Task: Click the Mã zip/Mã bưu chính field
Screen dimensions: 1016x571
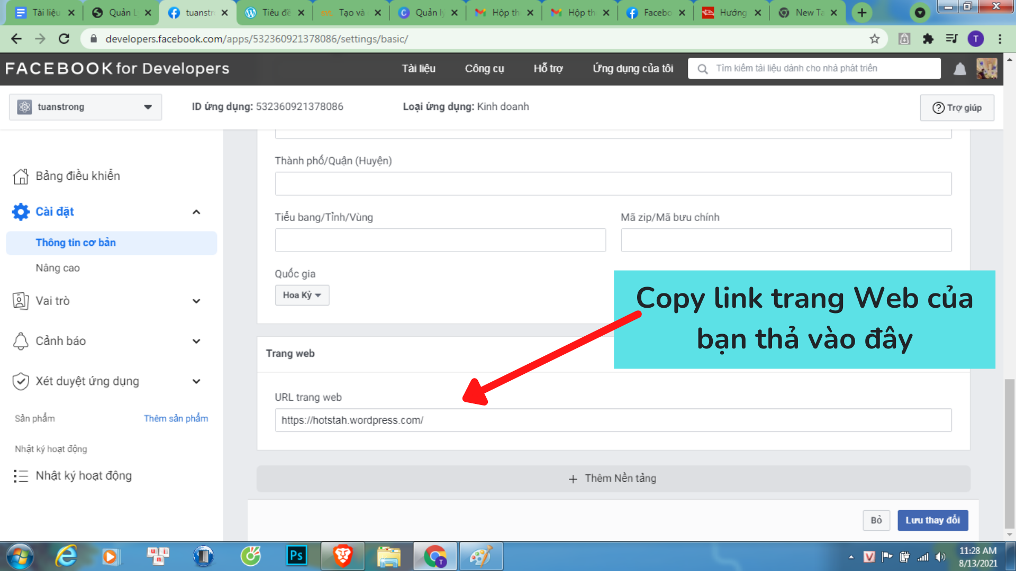Action: point(786,240)
